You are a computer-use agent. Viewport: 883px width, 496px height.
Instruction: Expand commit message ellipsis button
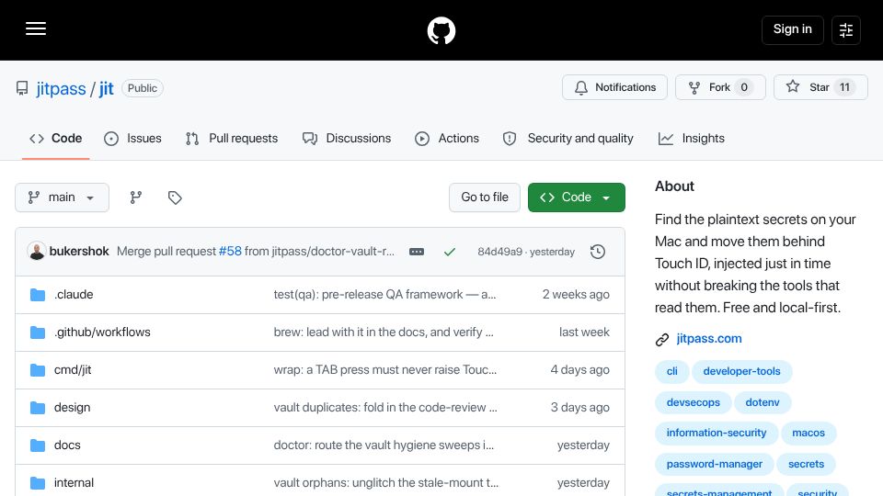(x=417, y=252)
